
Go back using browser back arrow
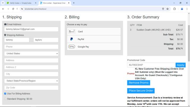pos(3,9)
